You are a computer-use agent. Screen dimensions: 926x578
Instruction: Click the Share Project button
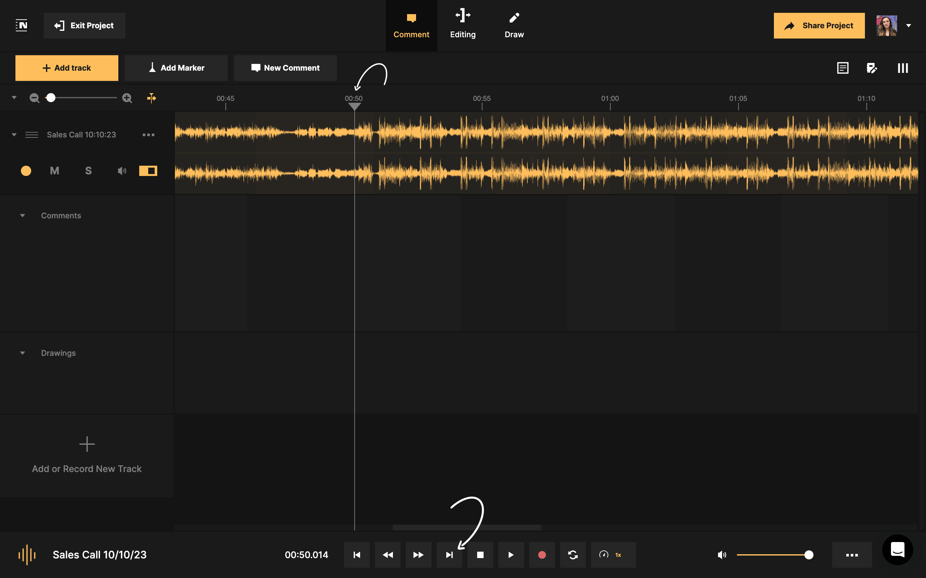click(x=819, y=25)
